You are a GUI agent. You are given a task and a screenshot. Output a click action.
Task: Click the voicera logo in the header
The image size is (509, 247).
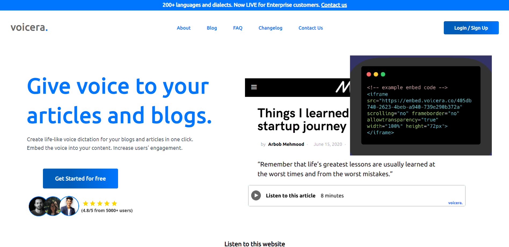[29, 27]
